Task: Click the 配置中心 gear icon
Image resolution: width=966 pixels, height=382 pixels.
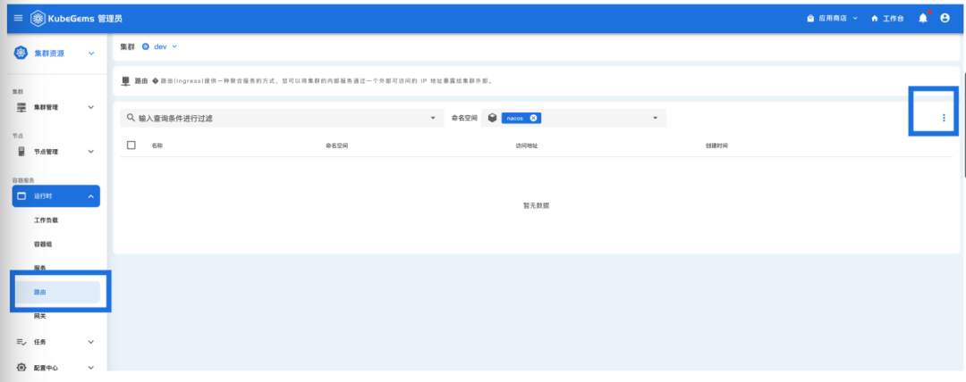Action: (21, 367)
